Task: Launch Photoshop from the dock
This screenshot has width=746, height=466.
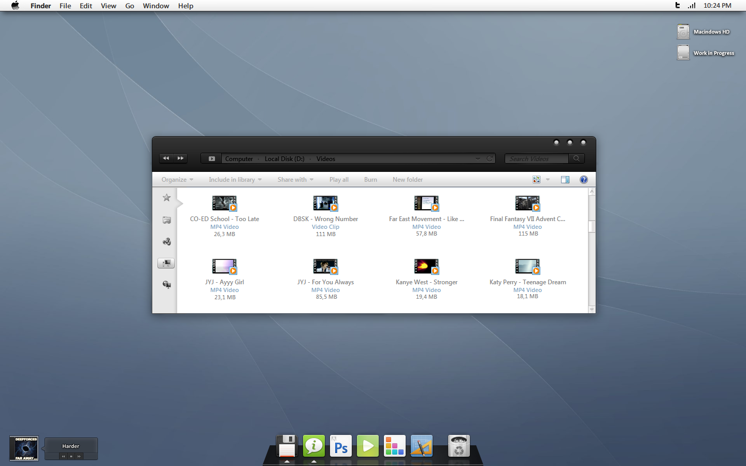Action: (341, 446)
